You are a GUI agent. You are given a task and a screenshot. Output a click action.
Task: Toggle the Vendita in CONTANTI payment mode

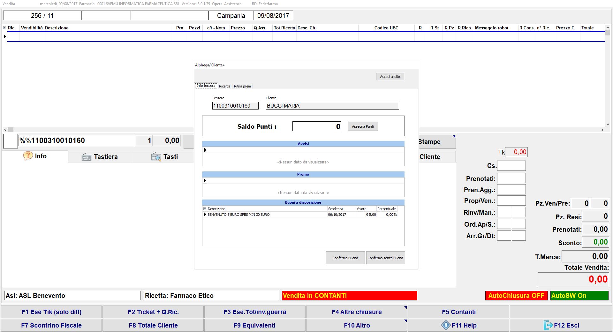coord(349,296)
